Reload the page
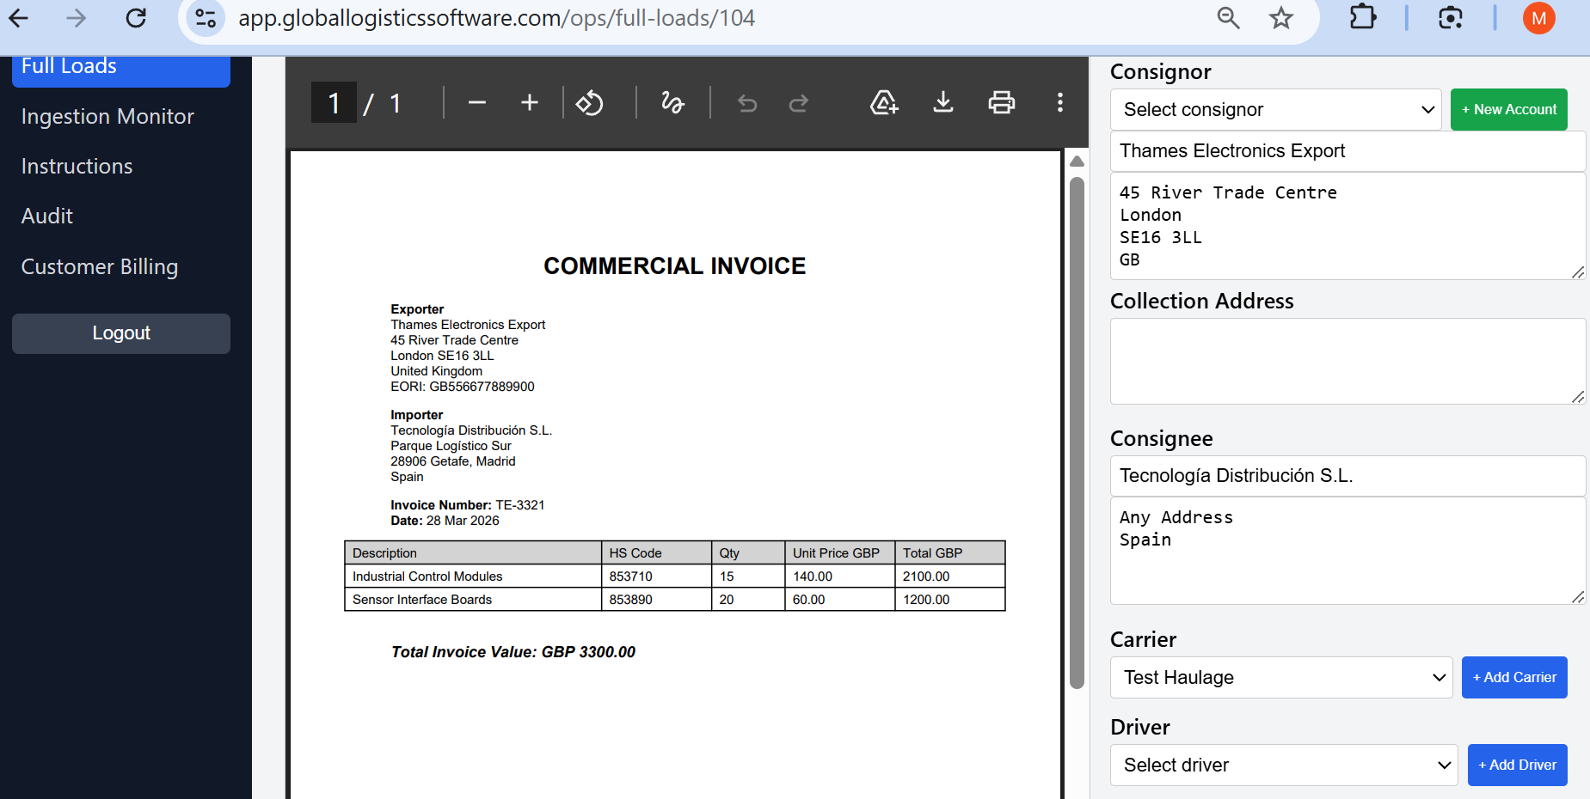This screenshot has height=799, width=1590. 136,18
